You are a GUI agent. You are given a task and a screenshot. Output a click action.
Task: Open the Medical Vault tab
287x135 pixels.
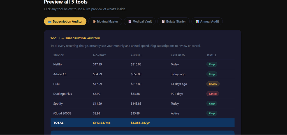(x=140, y=21)
